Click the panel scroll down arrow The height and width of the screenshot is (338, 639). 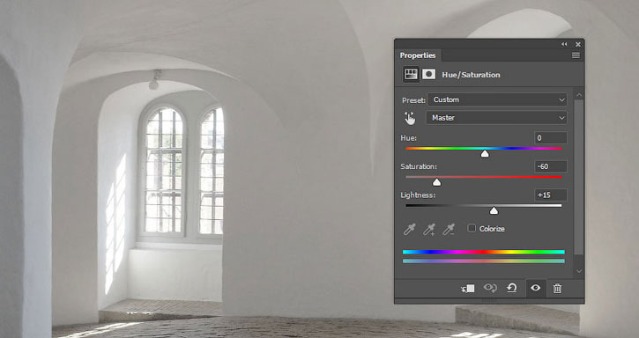[579, 271]
